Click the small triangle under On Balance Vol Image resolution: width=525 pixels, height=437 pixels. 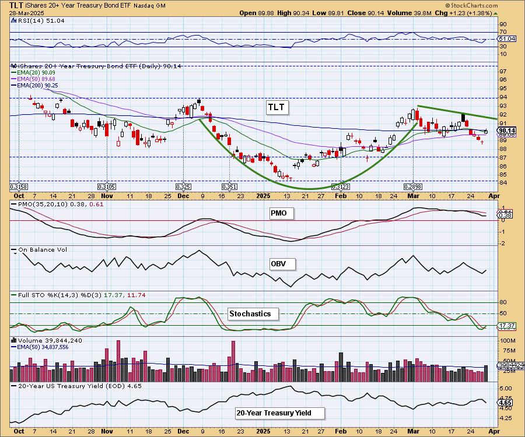[x=15, y=254]
